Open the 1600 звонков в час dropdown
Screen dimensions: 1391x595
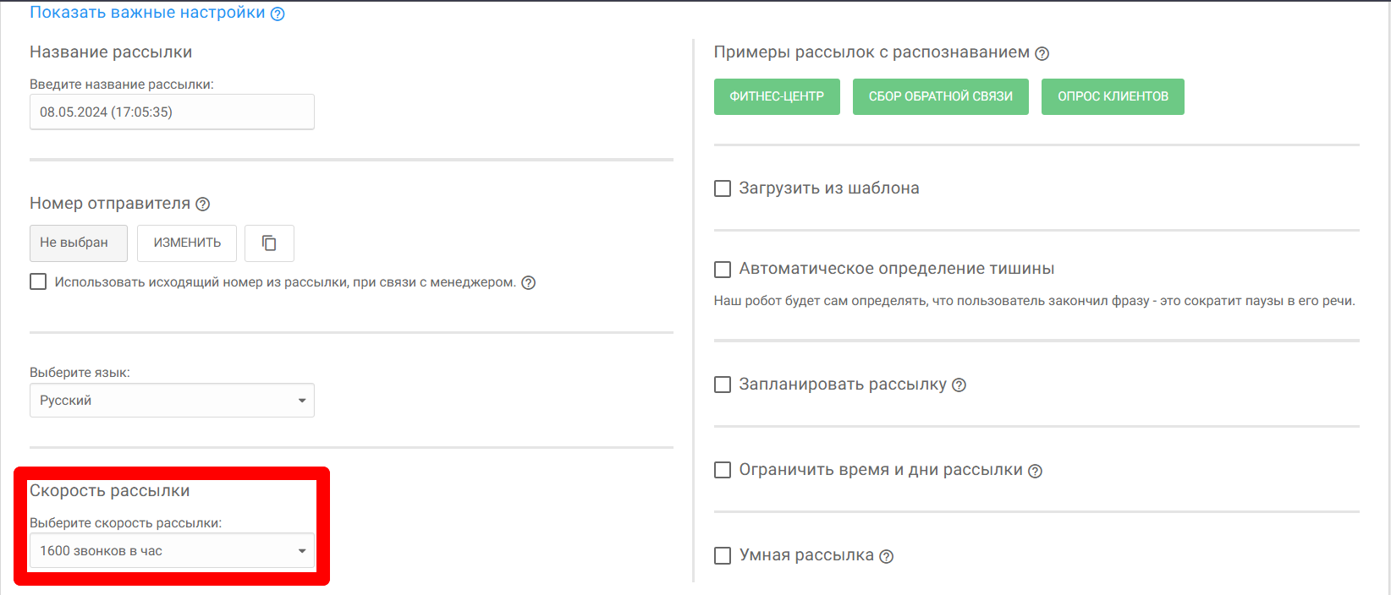coord(172,551)
